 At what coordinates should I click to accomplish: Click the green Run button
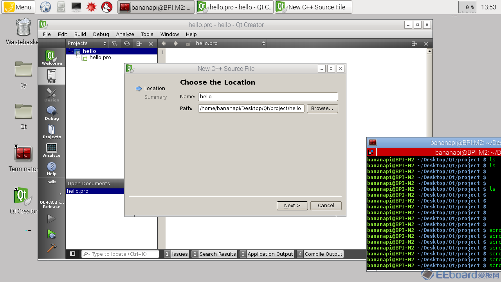(x=51, y=219)
